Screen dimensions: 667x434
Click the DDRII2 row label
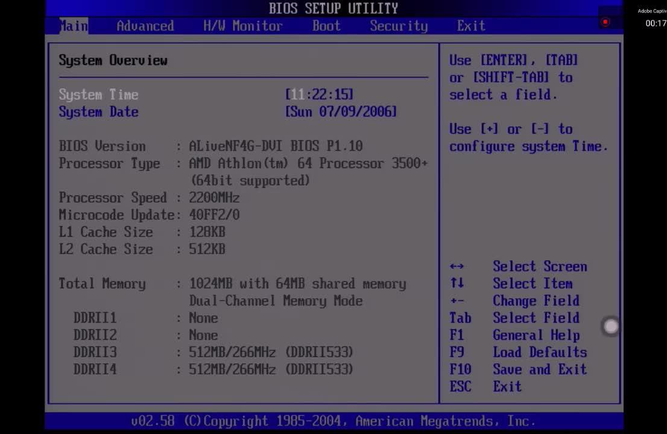[95, 335]
